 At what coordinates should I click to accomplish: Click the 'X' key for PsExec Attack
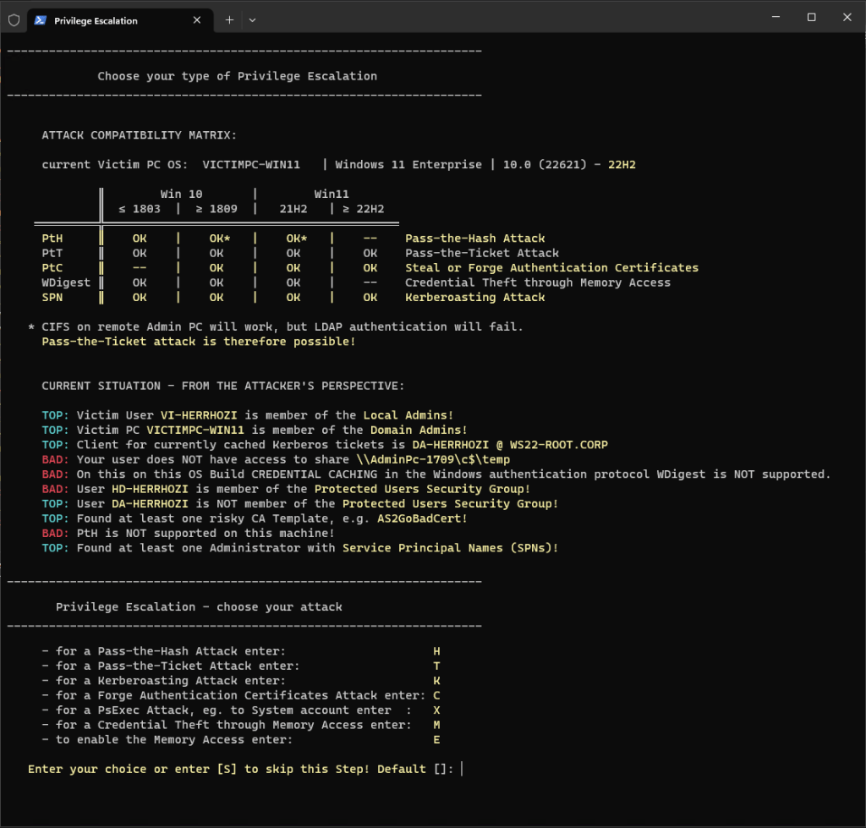[436, 710]
